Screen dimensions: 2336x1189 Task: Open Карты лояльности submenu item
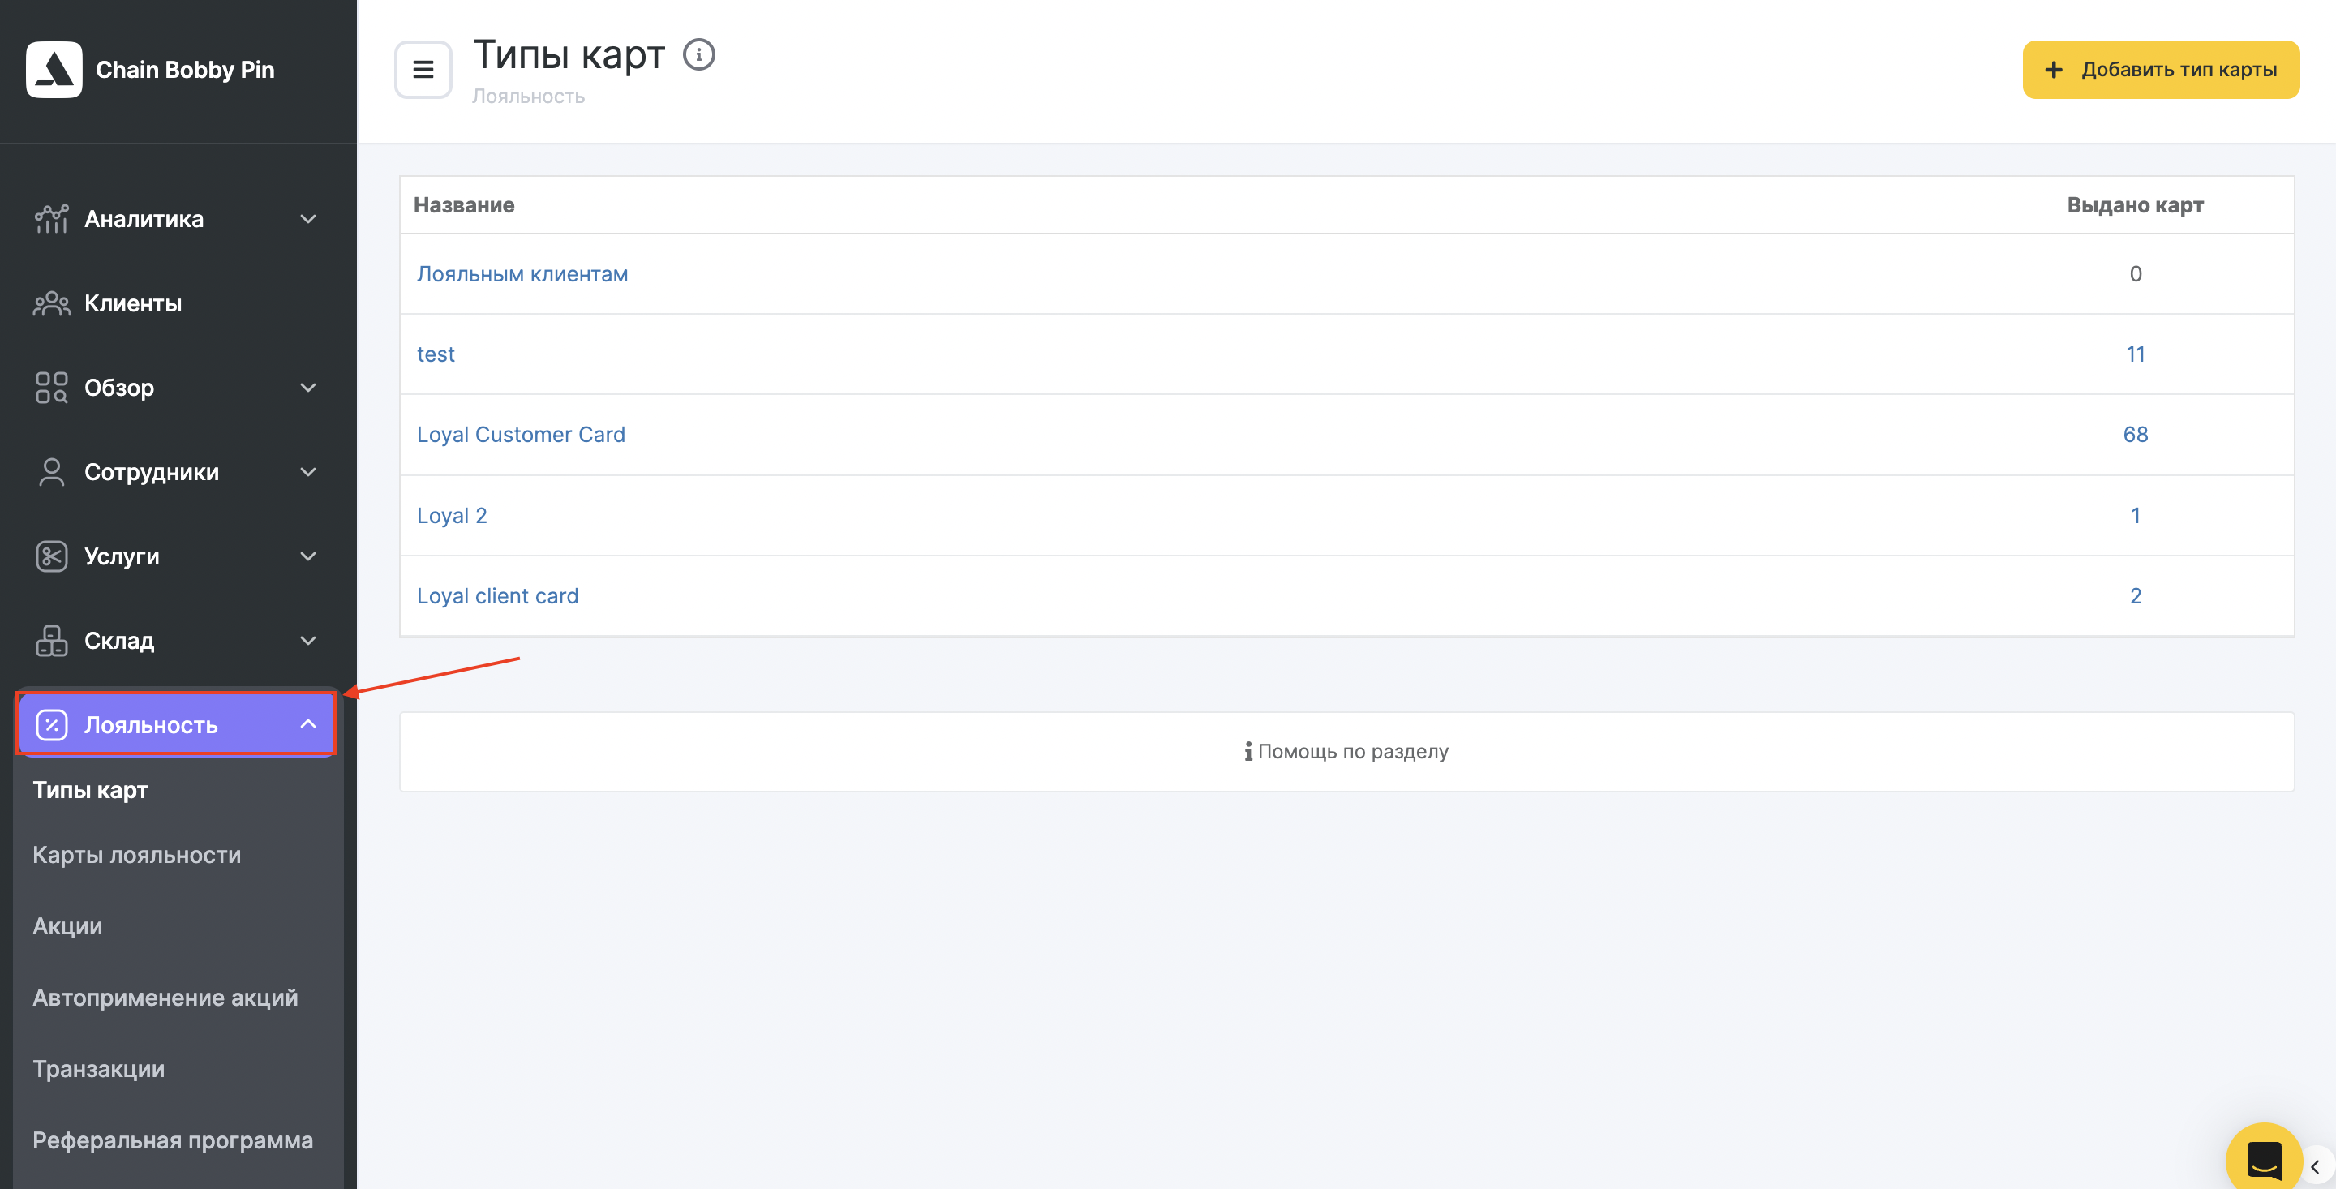pos(137,855)
